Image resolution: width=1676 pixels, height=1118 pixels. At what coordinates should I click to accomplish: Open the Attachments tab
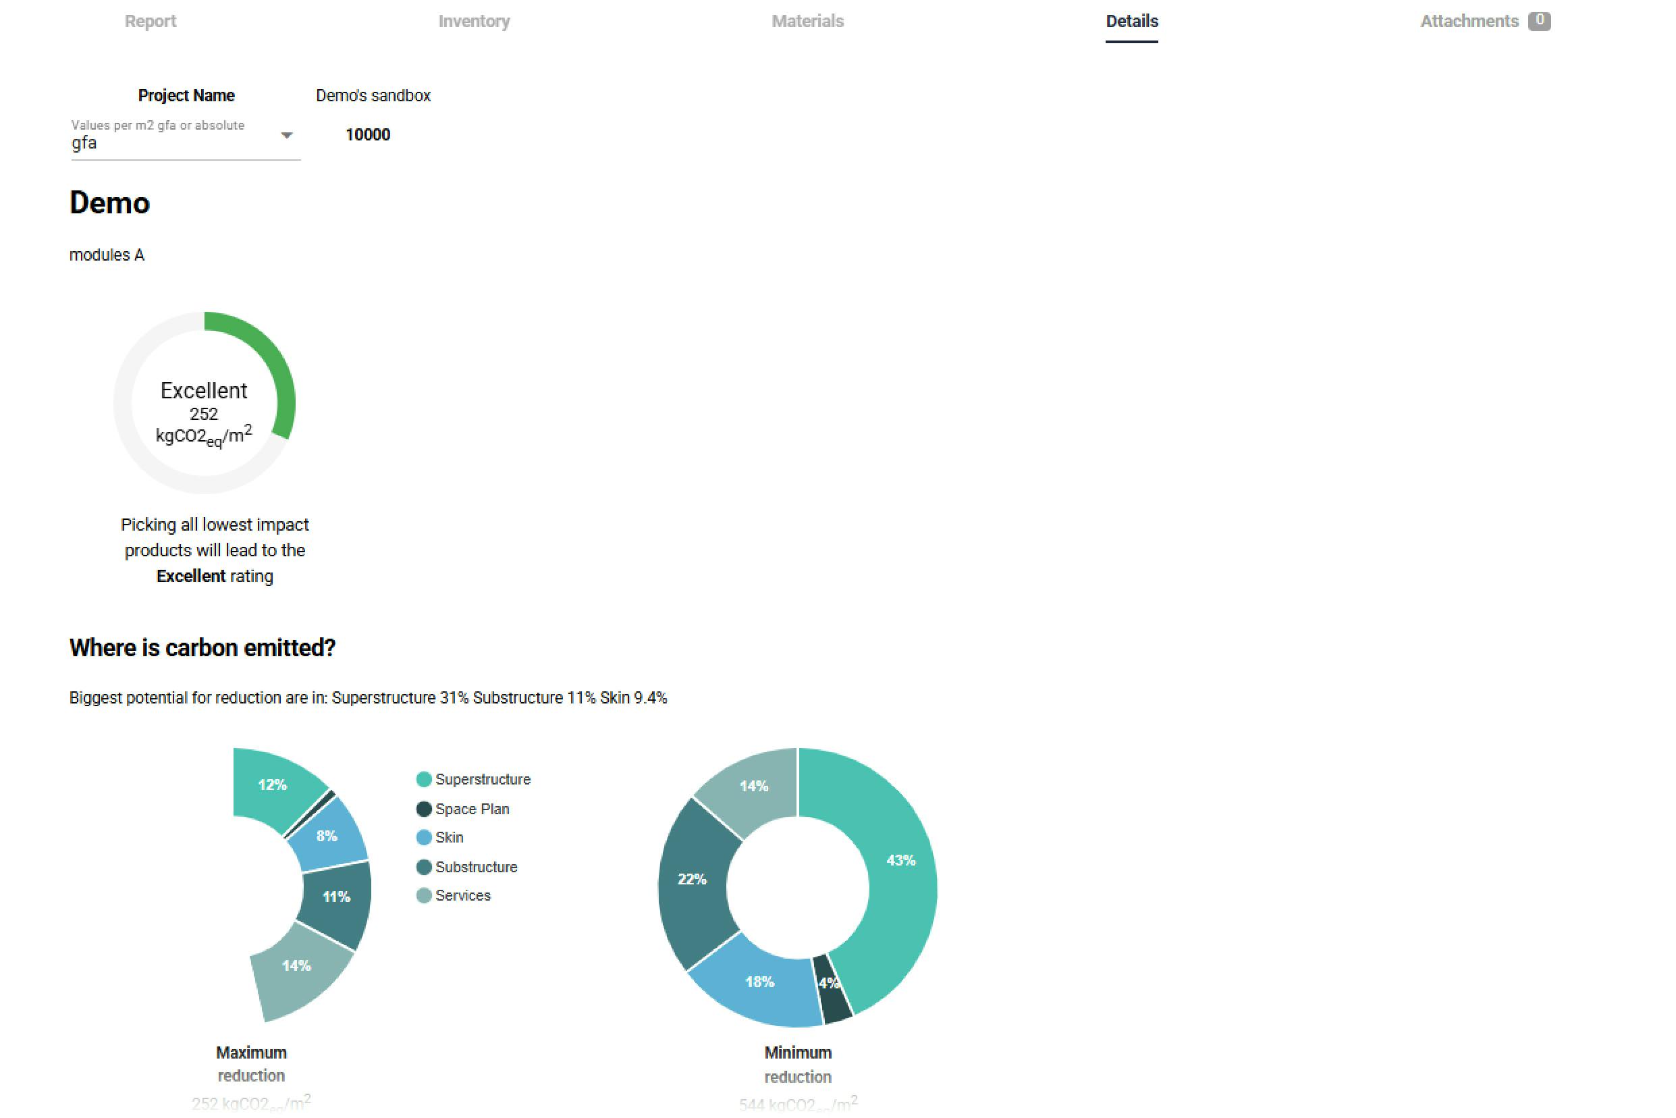[1469, 22]
